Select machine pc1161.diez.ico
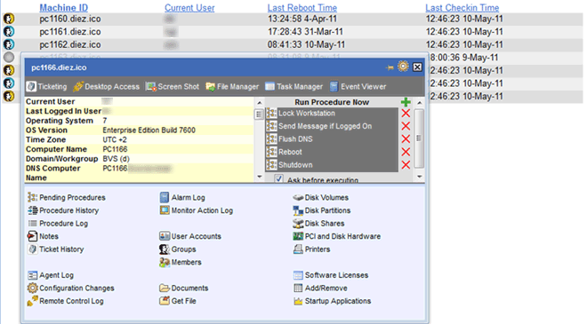This screenshot has height=324, width=587. (x=70, y=32)
